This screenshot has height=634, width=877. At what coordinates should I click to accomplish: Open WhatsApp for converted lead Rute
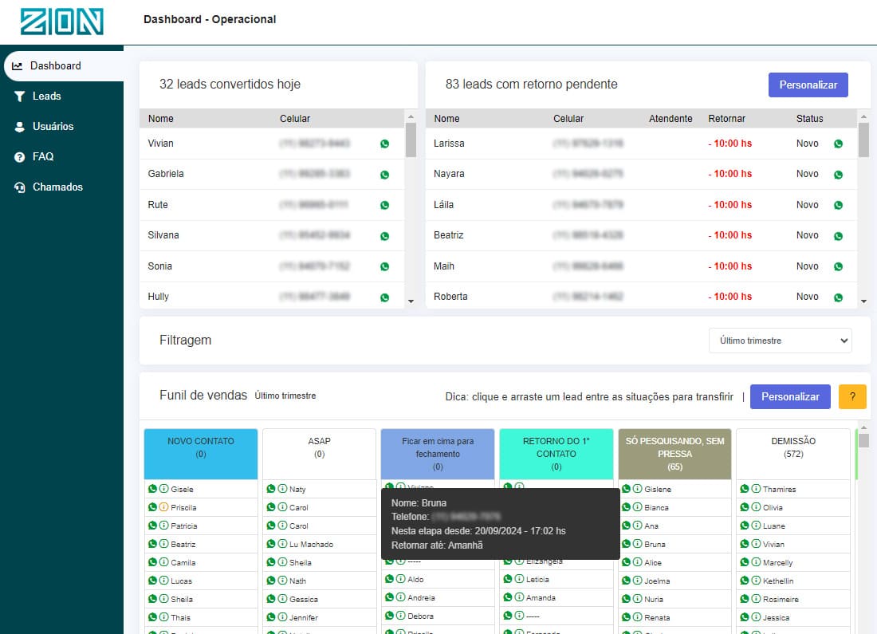point(385,206)
